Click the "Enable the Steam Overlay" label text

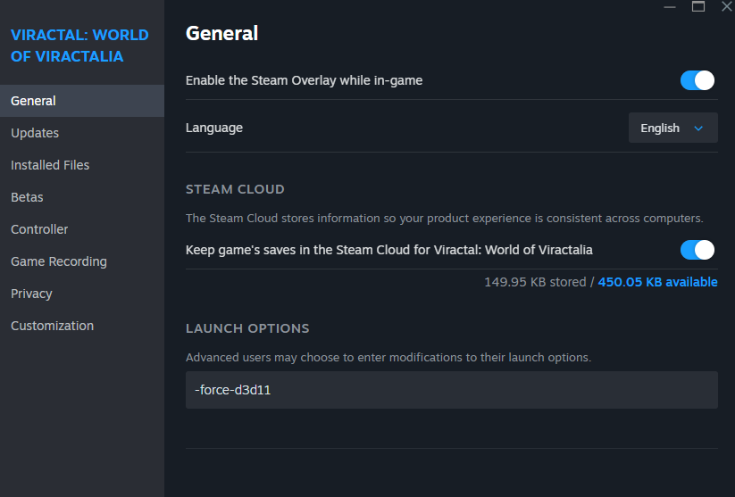pyautogui.click(x=304, y=80)
